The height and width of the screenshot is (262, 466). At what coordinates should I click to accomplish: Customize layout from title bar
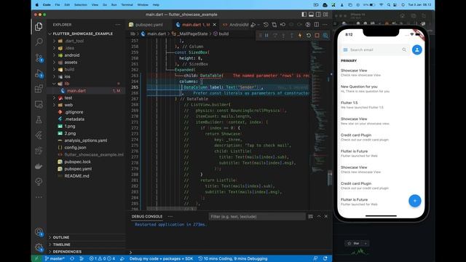[x=325, y=15]
